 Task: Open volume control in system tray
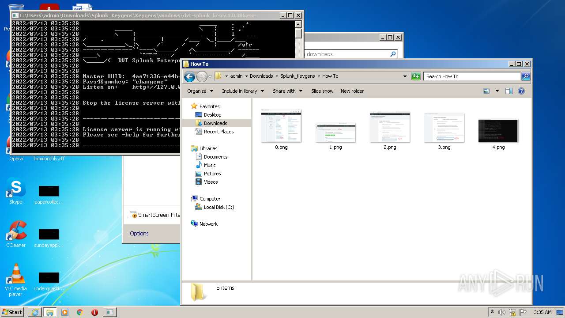click(x=502, y=312)
